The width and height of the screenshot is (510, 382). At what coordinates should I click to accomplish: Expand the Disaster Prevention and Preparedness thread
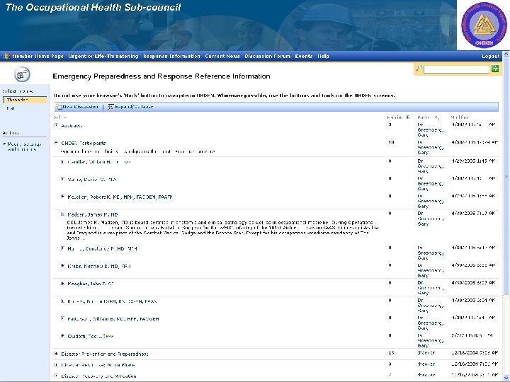click(x=56, y=354)
